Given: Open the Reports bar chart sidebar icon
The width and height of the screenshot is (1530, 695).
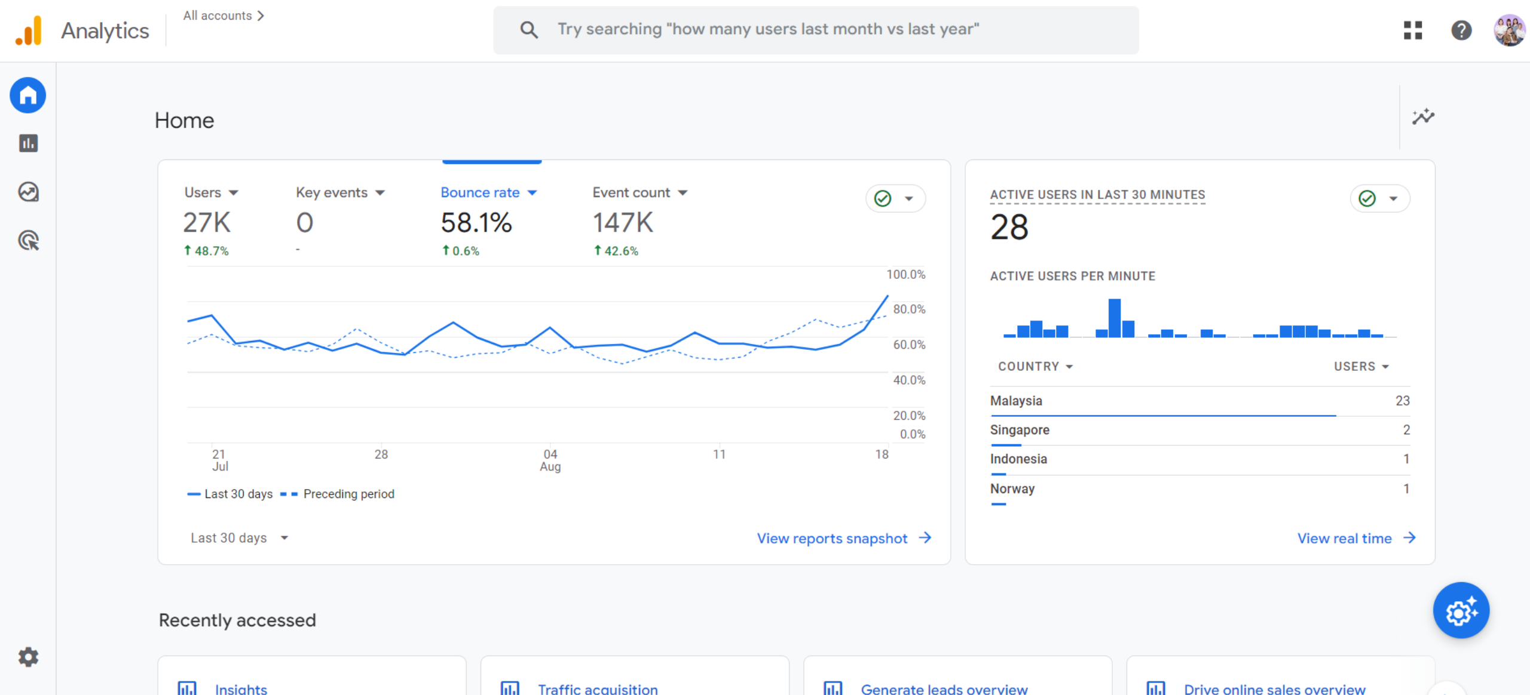Looking at the screenshot, I should pyautogui.click(x=28, y=143).
